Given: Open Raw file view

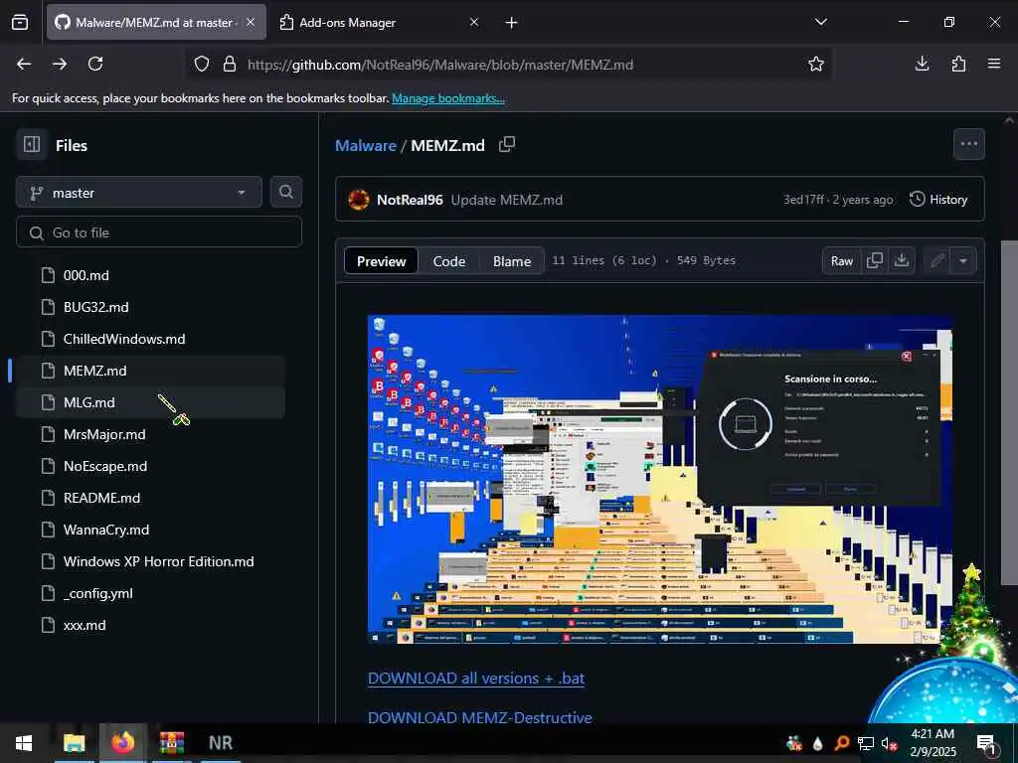Looking at the screenshot, I should (x=841, y=261).
